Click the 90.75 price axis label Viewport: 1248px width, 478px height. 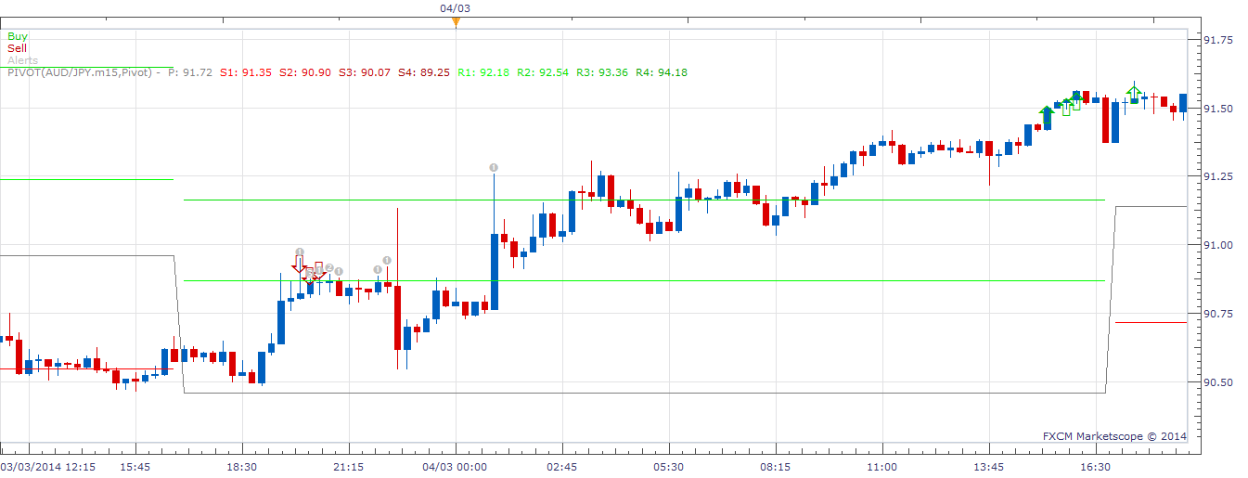click(1216, 314)
